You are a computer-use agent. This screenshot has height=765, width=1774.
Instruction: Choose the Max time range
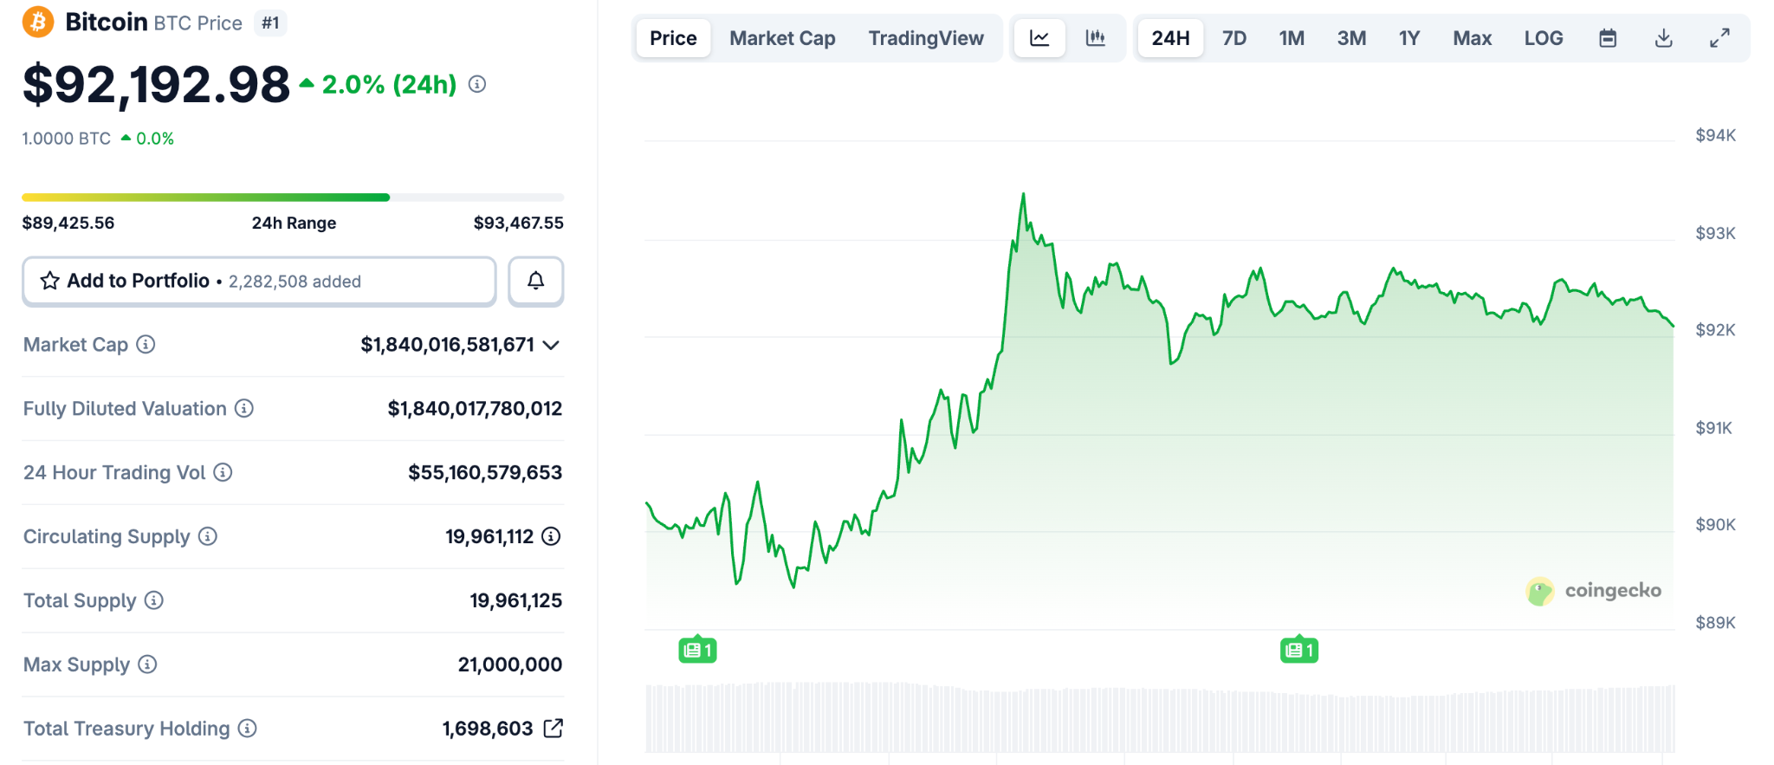coord(1472,38)
